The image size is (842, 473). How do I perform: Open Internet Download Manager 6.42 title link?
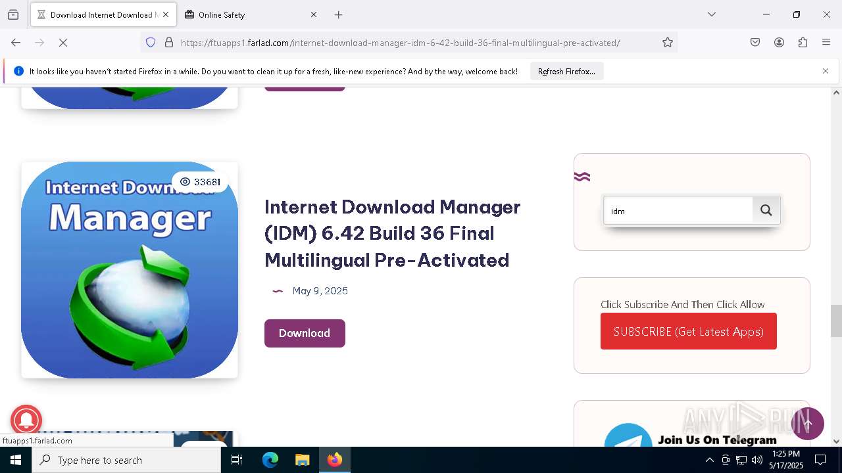tap(393, 233)
